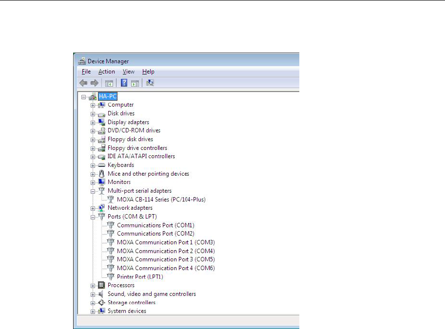Expand the Computer category
The image size is (445, 329).
point(93,105)
